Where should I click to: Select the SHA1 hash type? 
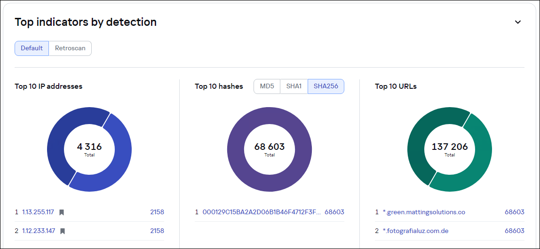[294, 86]
